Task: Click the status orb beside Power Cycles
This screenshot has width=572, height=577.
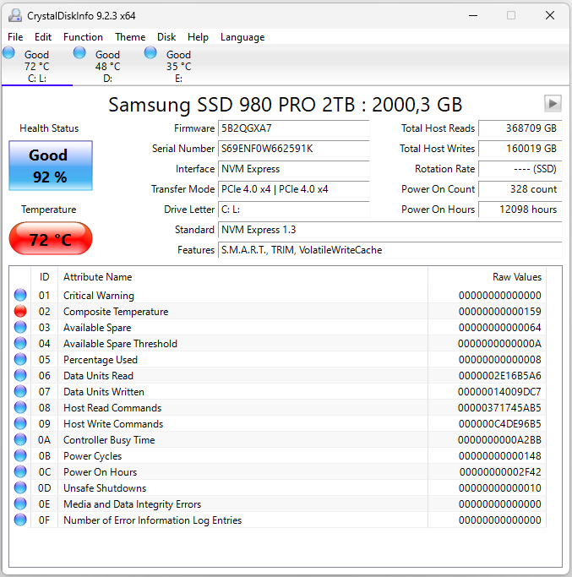Action: click(x=20, y=455)
